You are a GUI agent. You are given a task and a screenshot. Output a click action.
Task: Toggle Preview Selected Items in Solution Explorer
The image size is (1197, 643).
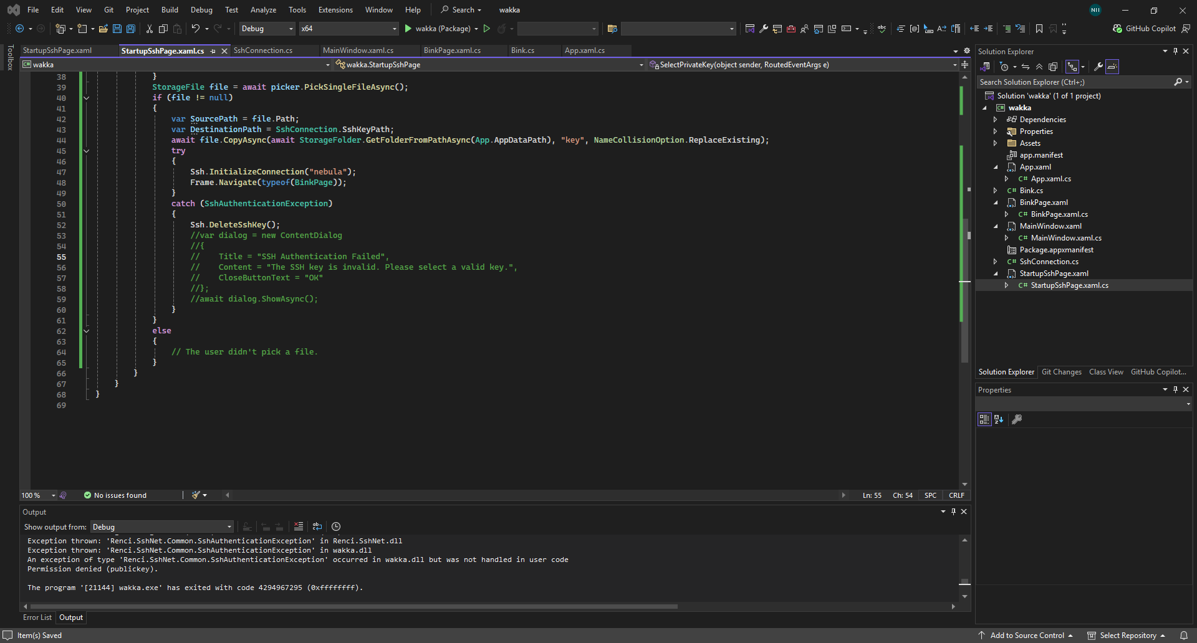pyautogui.click(x=1112, y=67)
